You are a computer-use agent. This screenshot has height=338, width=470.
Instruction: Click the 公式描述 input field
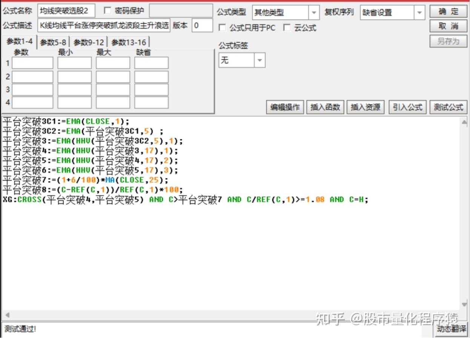104,25
